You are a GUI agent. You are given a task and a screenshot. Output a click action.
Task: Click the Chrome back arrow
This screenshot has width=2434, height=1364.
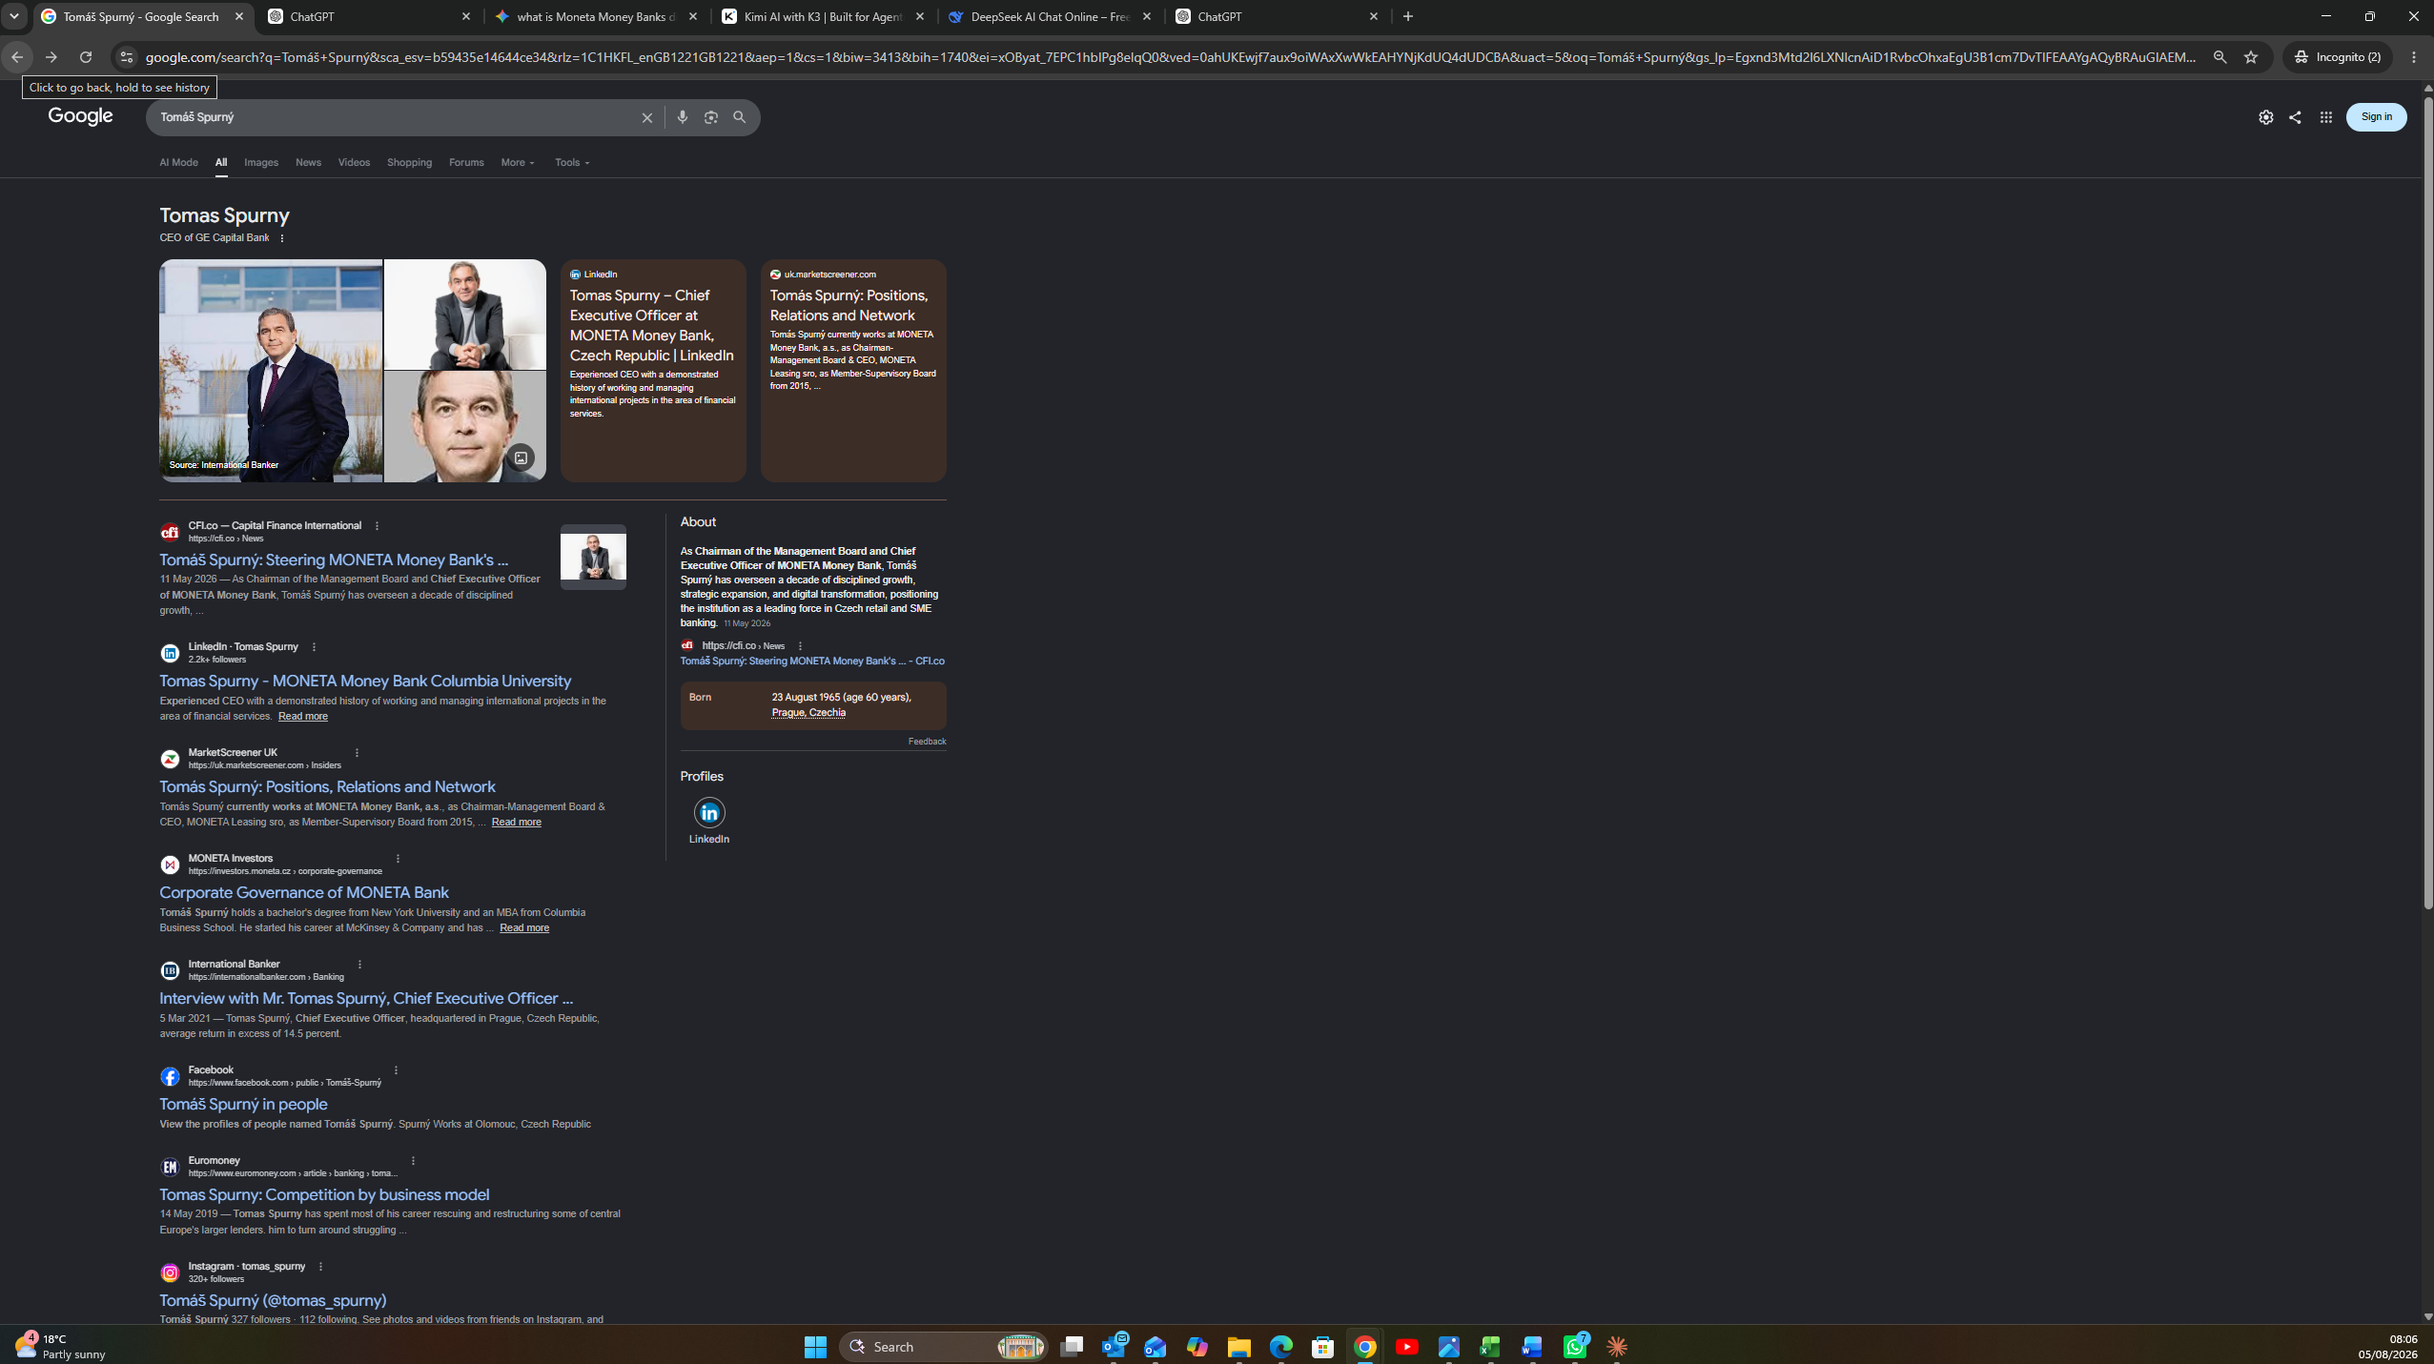tap(17, 57)
